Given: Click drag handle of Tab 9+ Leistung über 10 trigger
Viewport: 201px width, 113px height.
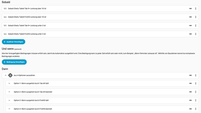Looking at the screenshot, I should [x=191, y=8].
